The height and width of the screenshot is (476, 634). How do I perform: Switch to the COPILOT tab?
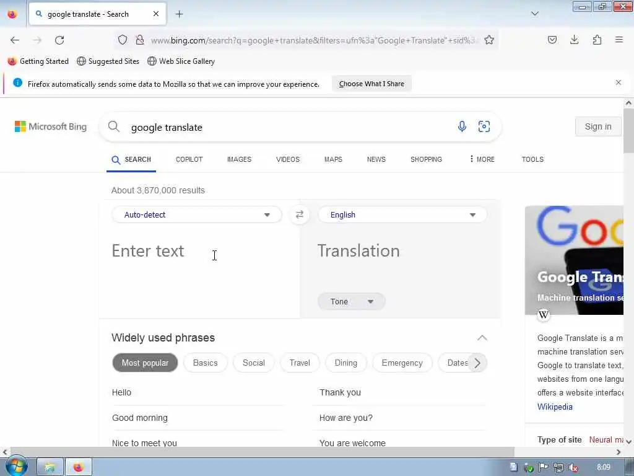[x=189, y=159]
